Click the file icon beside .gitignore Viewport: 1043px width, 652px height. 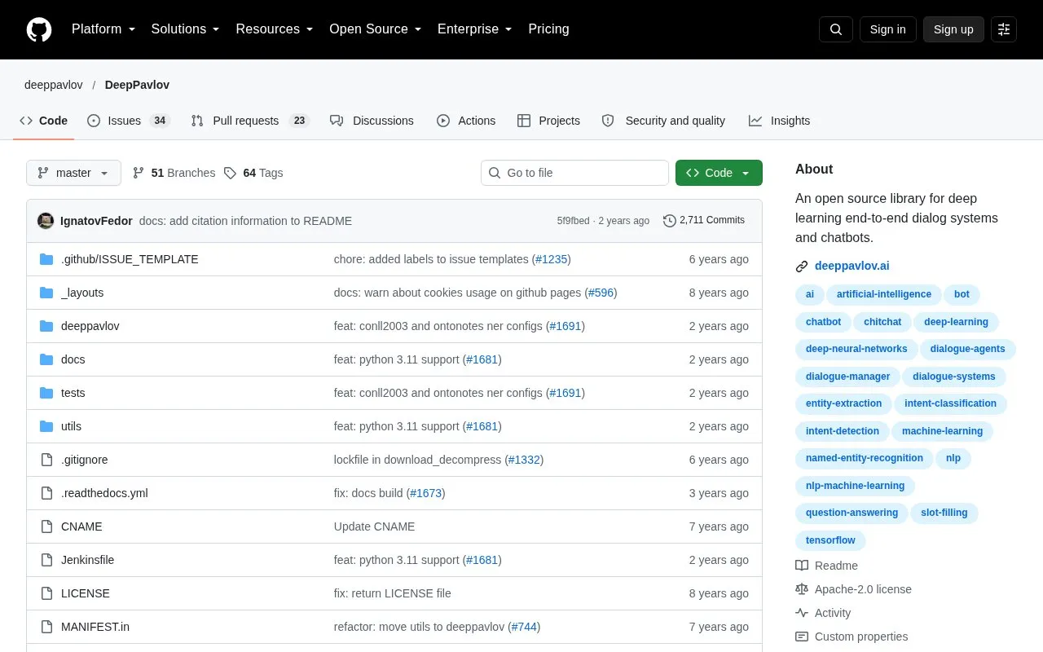tap(46, 460)
